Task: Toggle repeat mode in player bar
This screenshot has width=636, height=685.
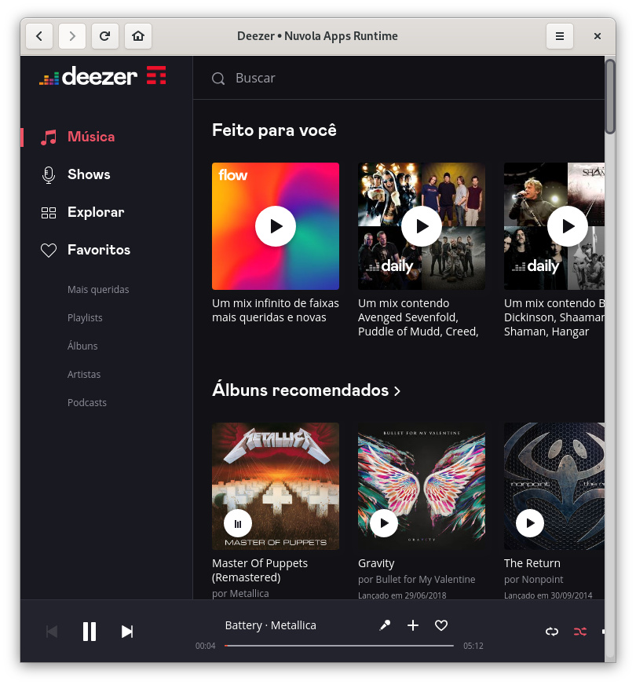Action: [552, 632]
